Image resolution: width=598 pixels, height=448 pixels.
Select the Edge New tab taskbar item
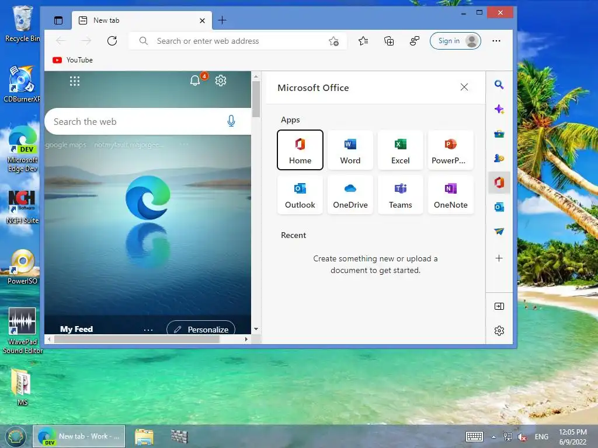(79, 436)
